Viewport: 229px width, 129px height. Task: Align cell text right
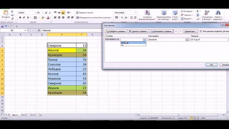tap(63, 18)
